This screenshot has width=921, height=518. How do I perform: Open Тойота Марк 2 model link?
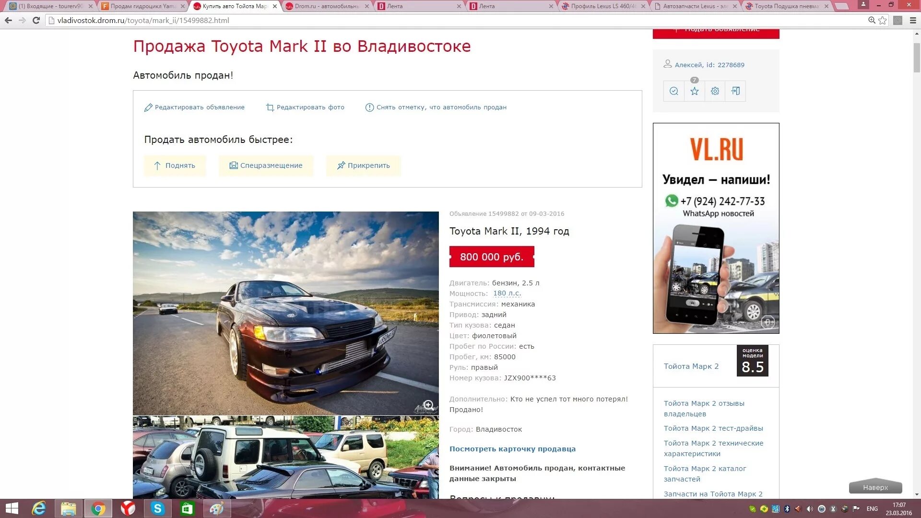pyautogui.click(x=691, y=366)
